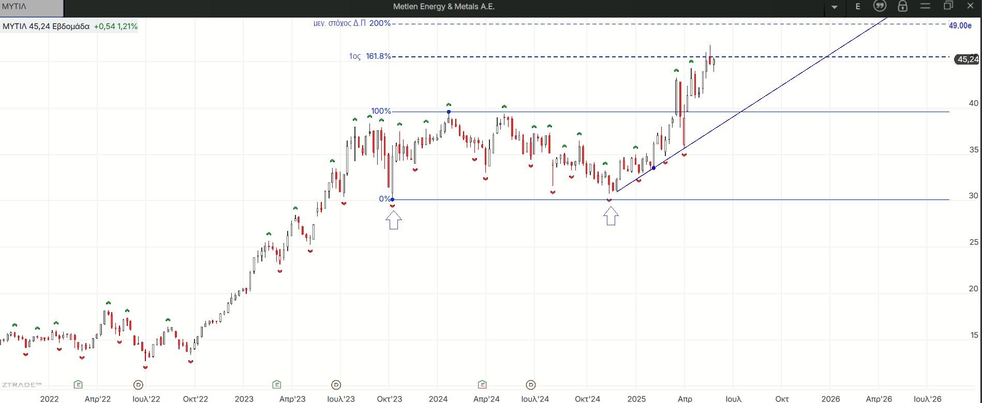Image resolution: width=982 pixels, height=403 pixels.
Task: Click the E icon in the title bar
Action: [858, 7]
